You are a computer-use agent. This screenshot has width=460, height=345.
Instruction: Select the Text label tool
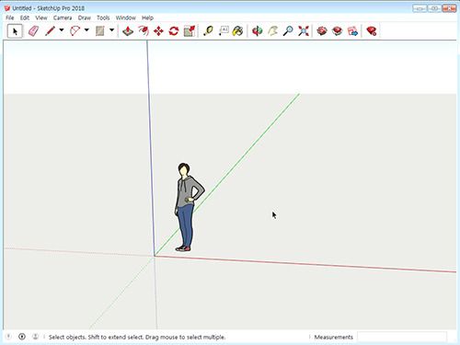(224, 31)
